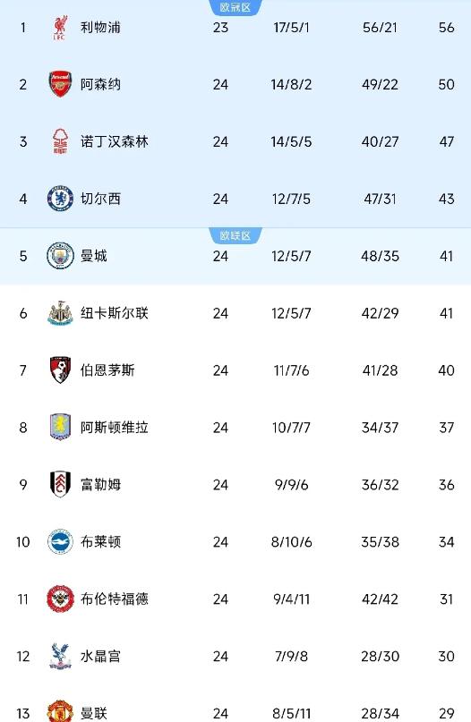The width and height of the screenshot is (471, 722).
Task: Select the Bournemouth club logo
Action: [x=60, y=370]
